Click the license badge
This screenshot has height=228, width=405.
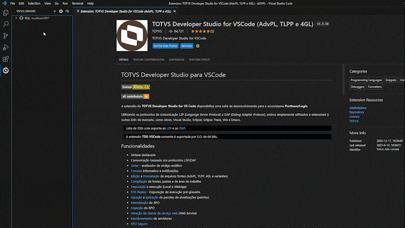click(136, 87)
